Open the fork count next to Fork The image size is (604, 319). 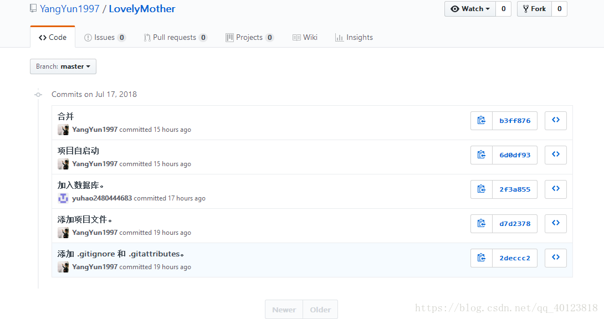pos(559,9)
